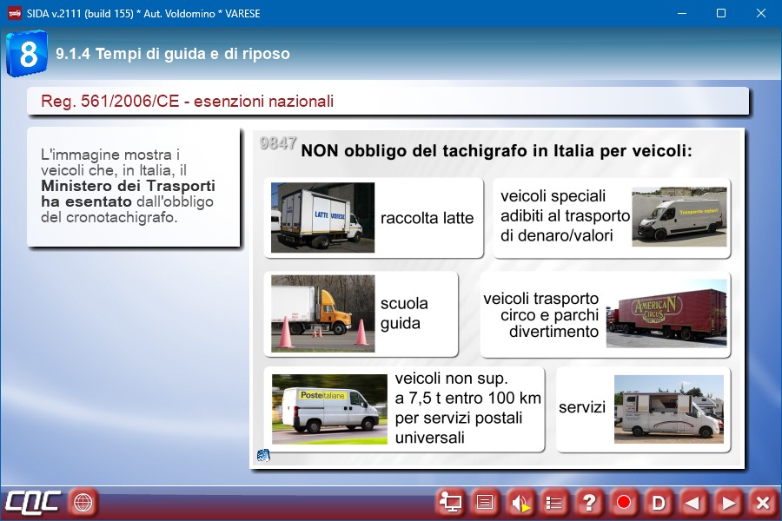782x521 pixels.
Task: Click the valuables transport van image
Action: tap(679, 217)
